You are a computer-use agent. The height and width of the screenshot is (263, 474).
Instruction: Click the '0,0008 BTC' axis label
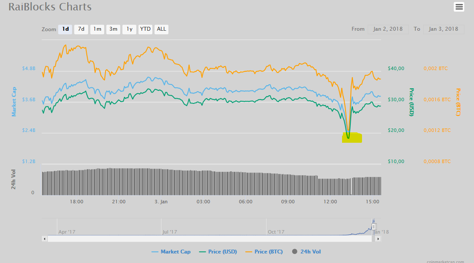(437, 161)
